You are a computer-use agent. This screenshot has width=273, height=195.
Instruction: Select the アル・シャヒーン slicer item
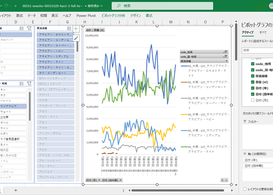(56, 160)
